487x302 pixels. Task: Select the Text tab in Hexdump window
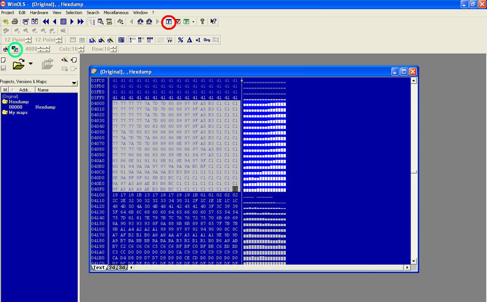[99, 267]
